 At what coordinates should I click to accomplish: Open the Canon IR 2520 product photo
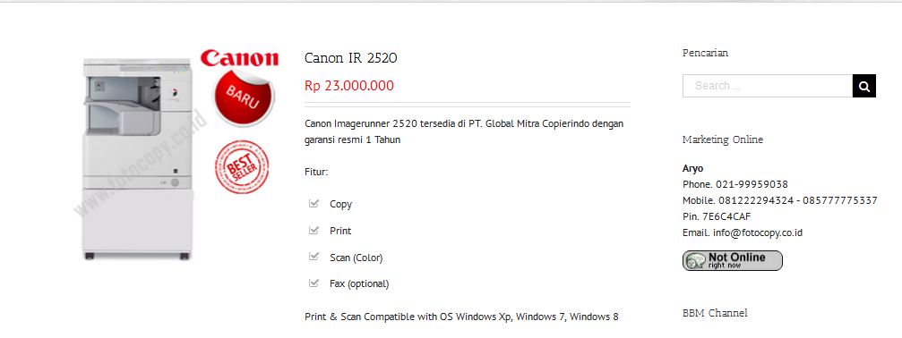tap(139, 159)
